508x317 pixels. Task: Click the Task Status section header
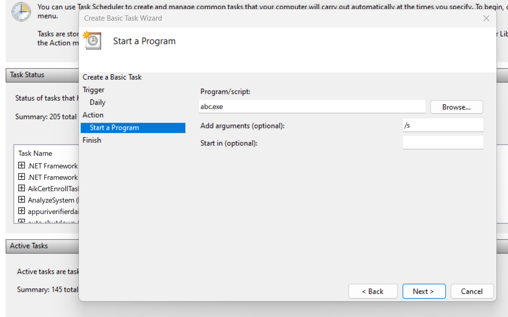(x=42, y=75)
